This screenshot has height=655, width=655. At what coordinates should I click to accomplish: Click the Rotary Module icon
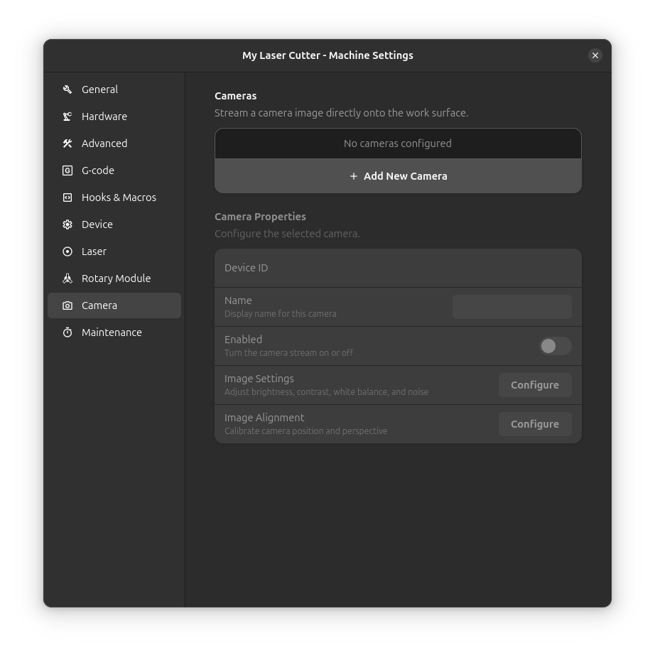(x=67, y=278)
